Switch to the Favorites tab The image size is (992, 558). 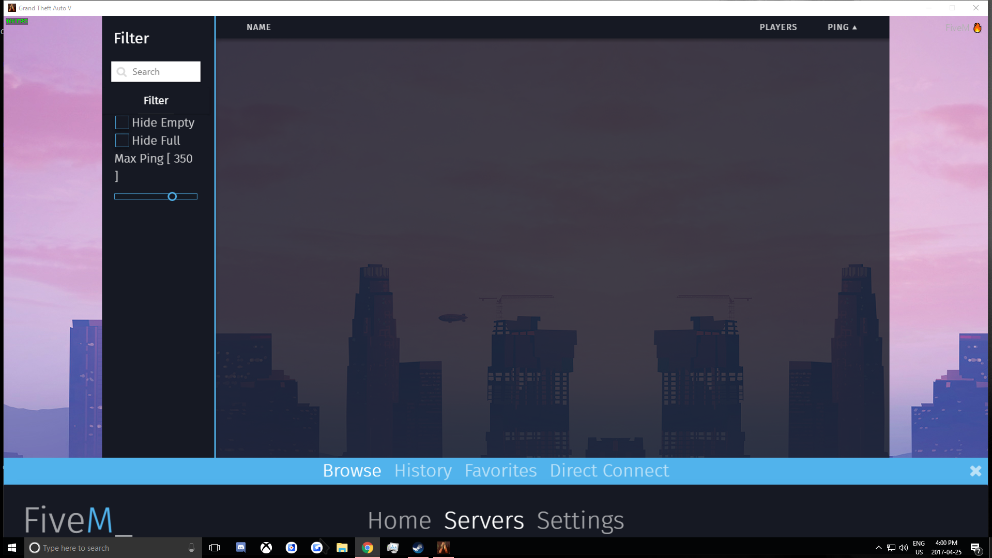(500, 471)
